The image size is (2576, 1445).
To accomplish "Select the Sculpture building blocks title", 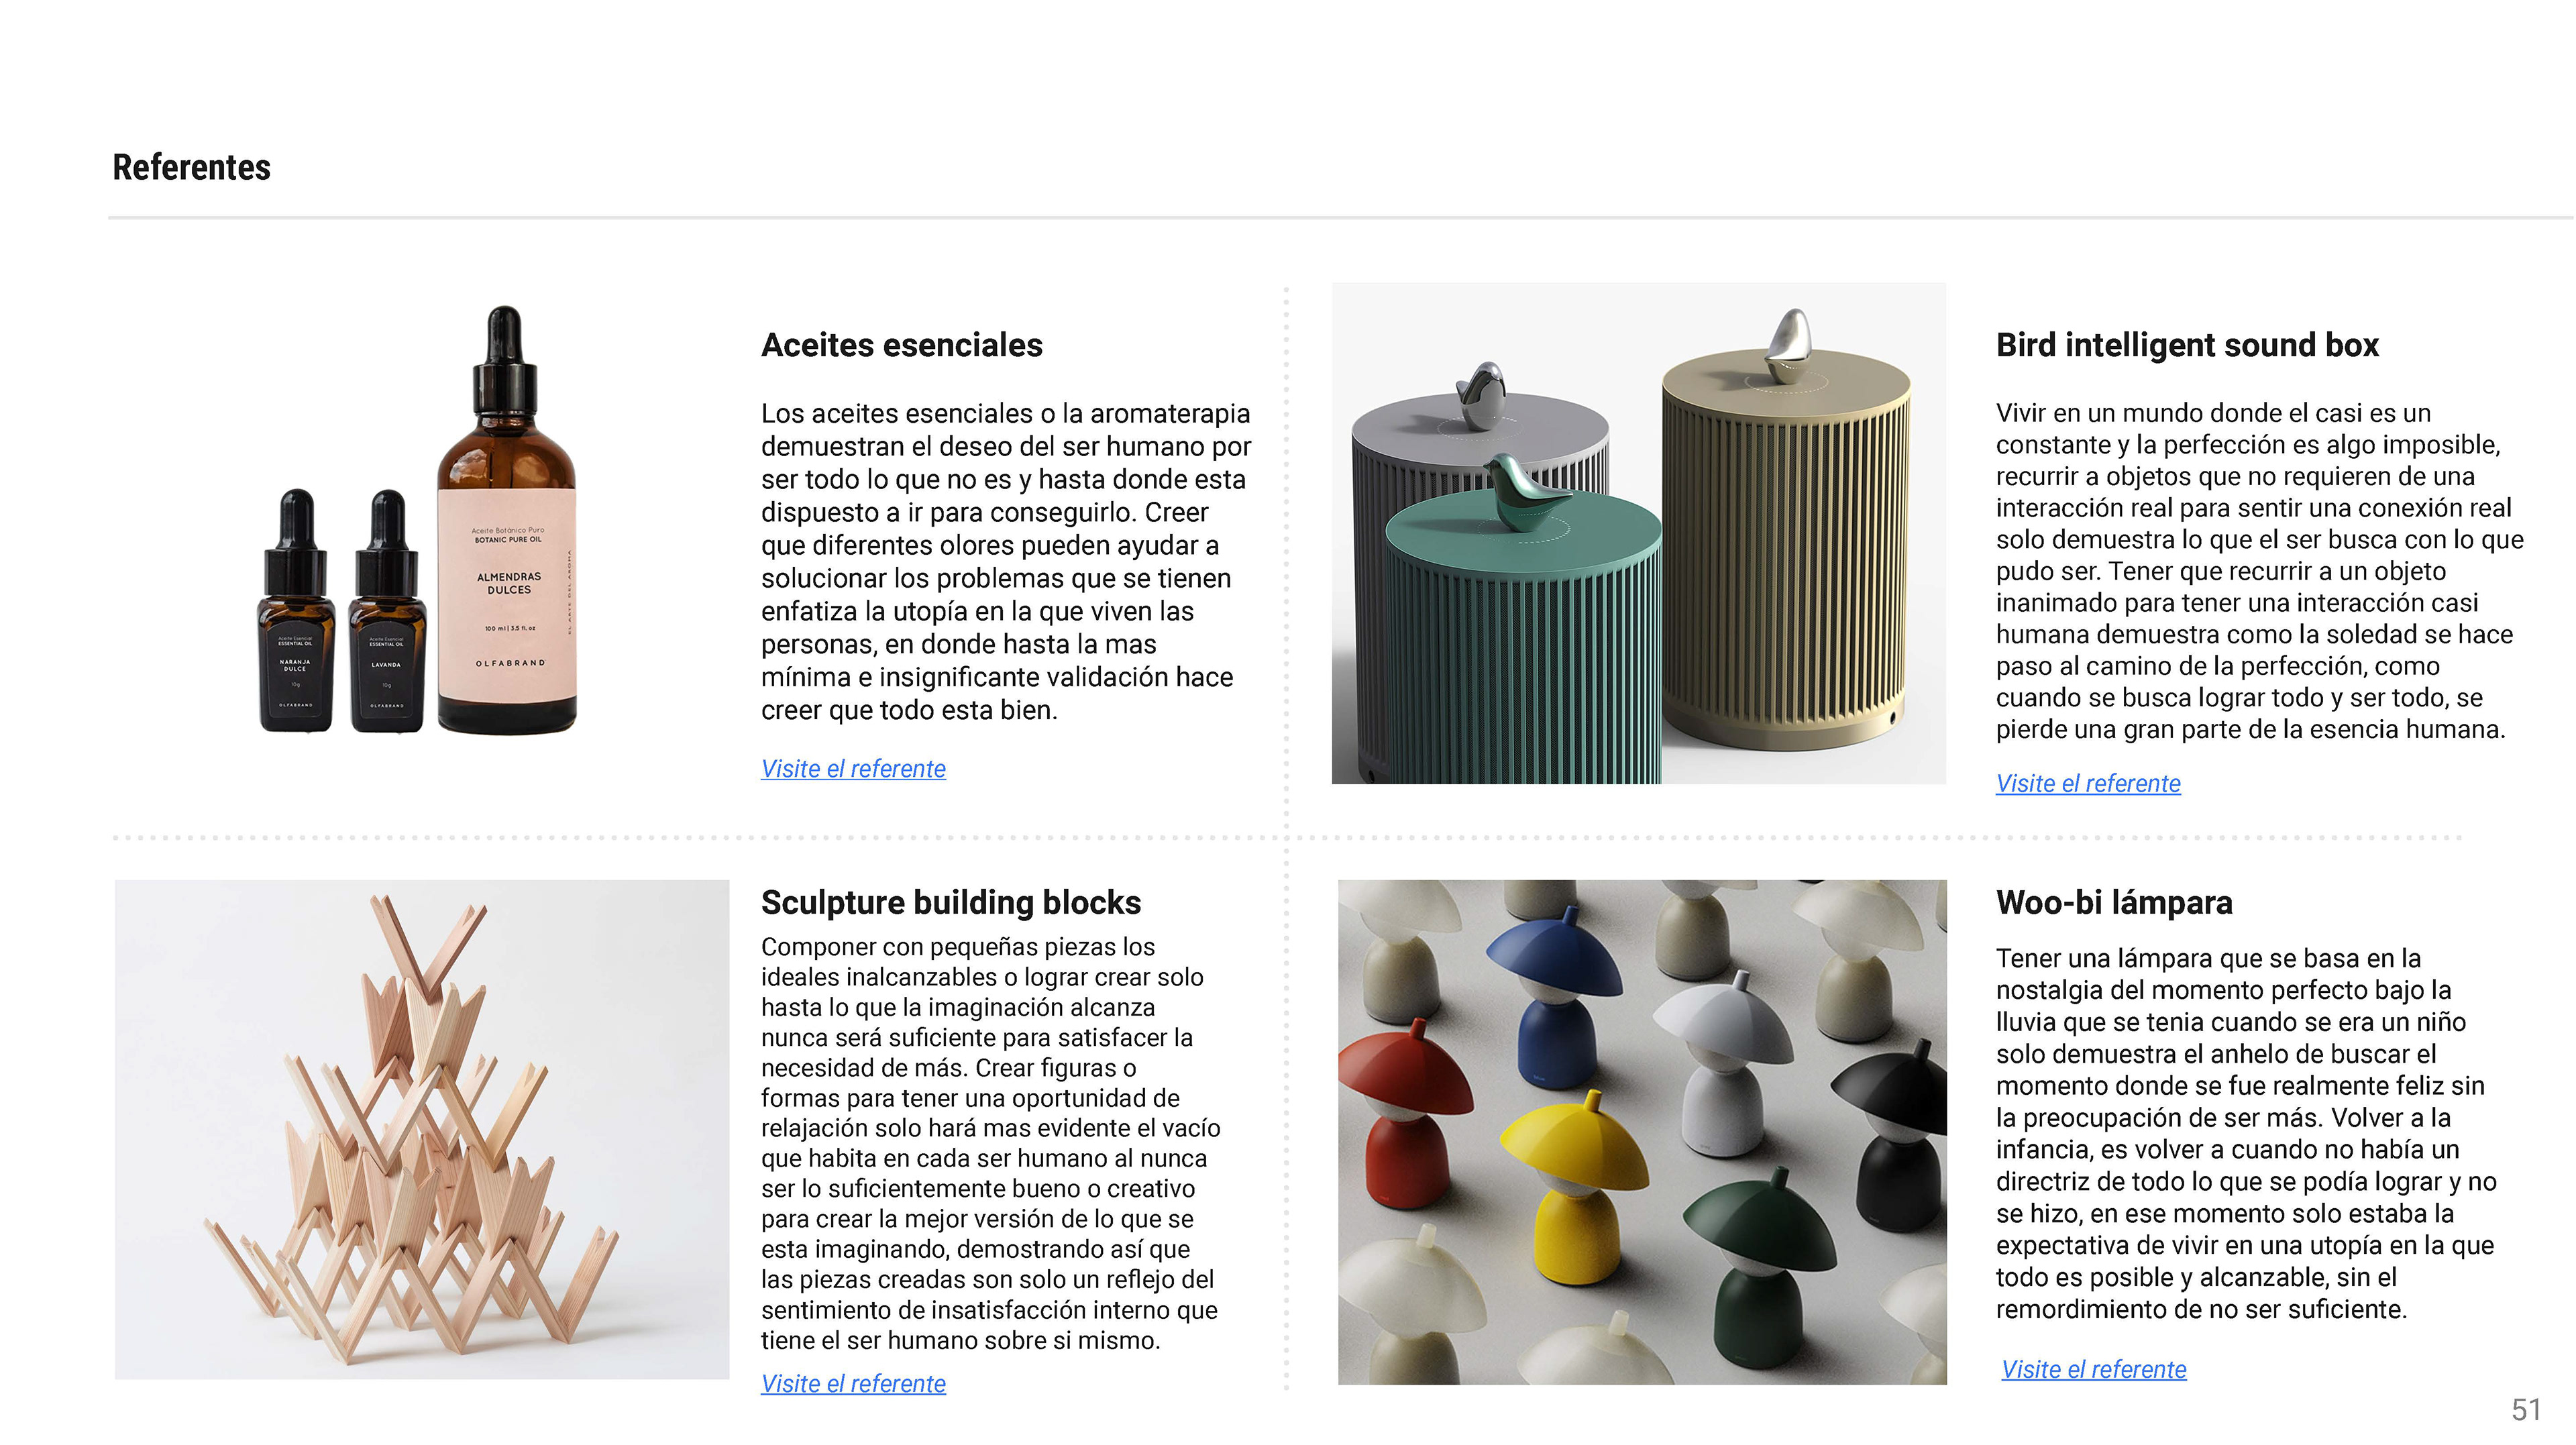I will [x=950, y=902].
